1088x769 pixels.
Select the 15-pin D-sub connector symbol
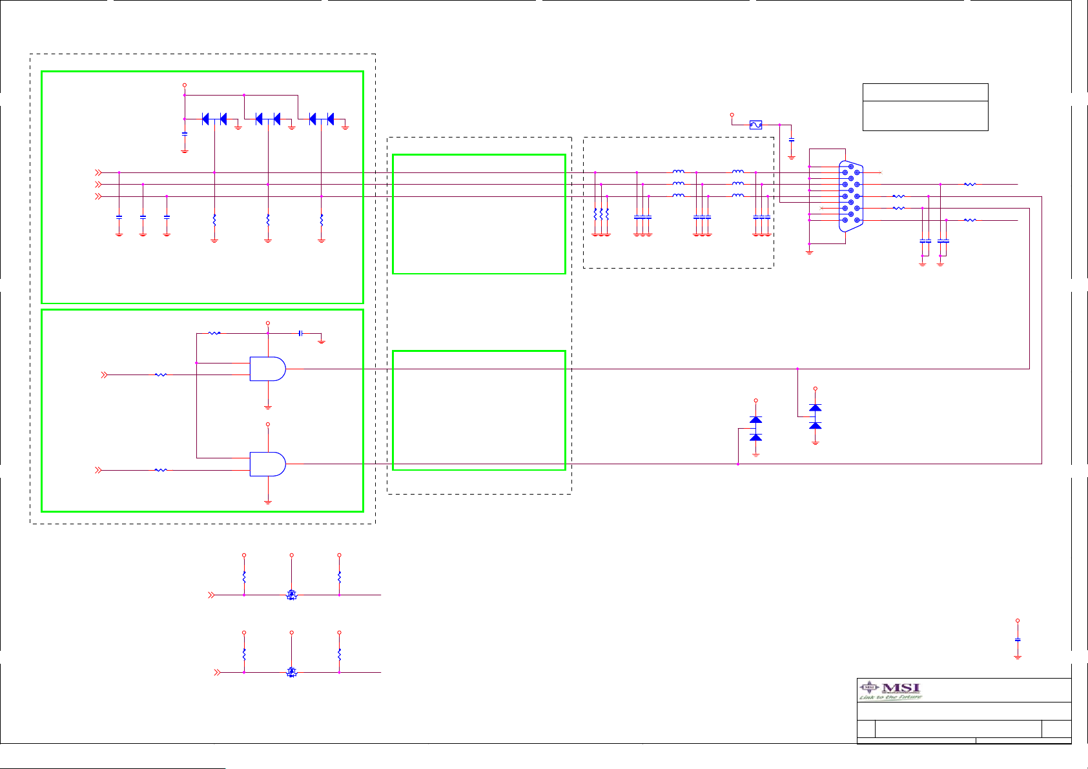(x=851, y=196)
